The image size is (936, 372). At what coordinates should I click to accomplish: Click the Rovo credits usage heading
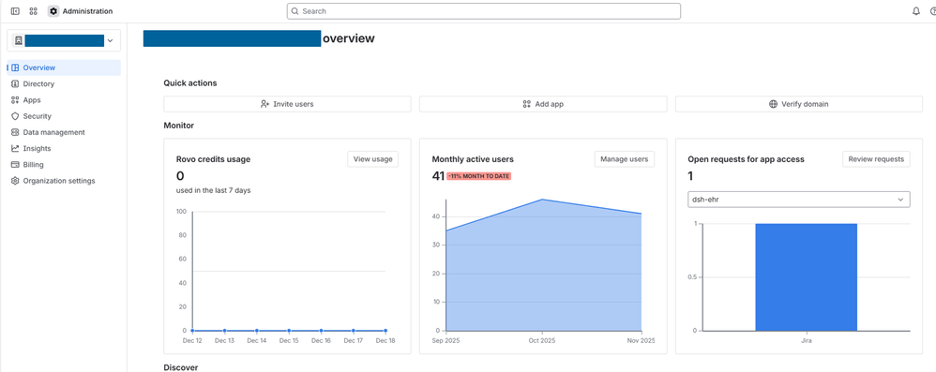tap(213, 159)
